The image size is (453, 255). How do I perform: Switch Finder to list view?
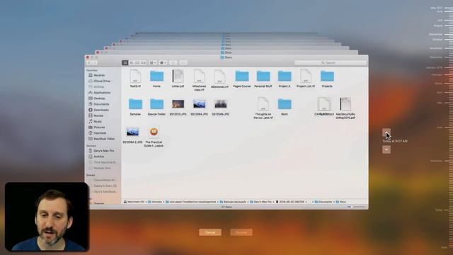[x=131, y=63]
